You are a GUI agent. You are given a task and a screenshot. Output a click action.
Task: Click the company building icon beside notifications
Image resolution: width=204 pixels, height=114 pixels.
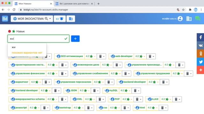click(x=71, y=19)
